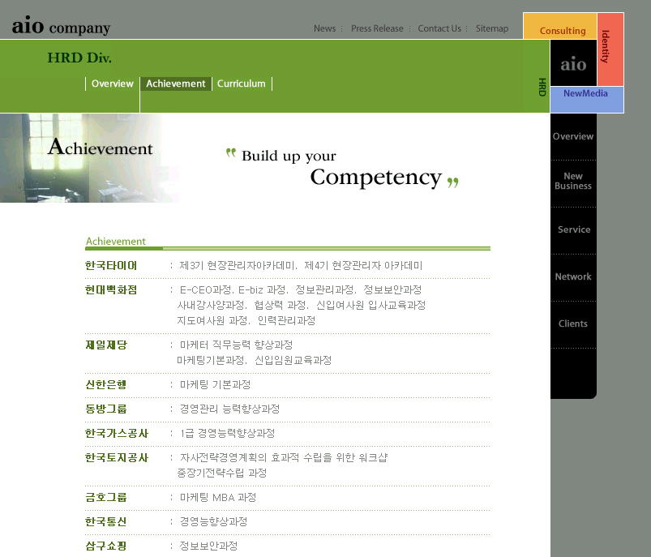Select the NewMedia blue tile

(587, 99)
